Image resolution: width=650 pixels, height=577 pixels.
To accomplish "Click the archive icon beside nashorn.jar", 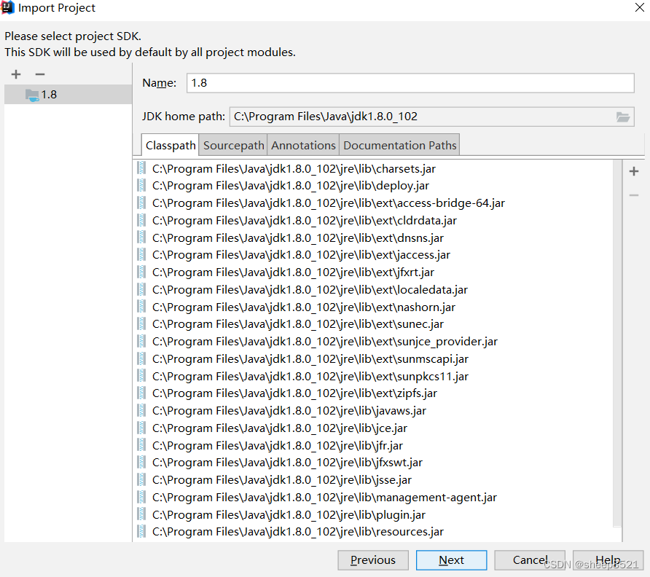I will click(141, 307).
